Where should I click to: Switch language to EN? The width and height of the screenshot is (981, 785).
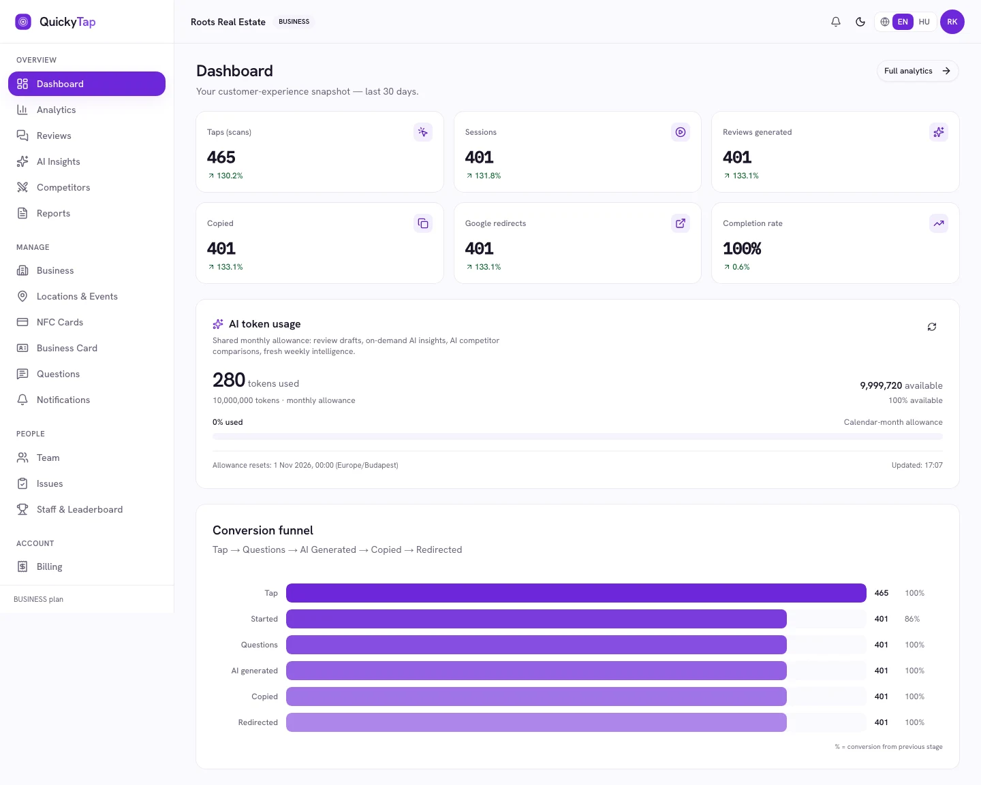point(903,22)
